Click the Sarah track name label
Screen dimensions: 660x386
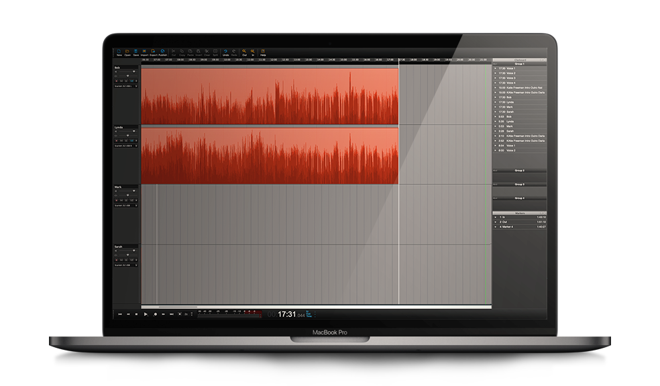[x=118, y=247]
